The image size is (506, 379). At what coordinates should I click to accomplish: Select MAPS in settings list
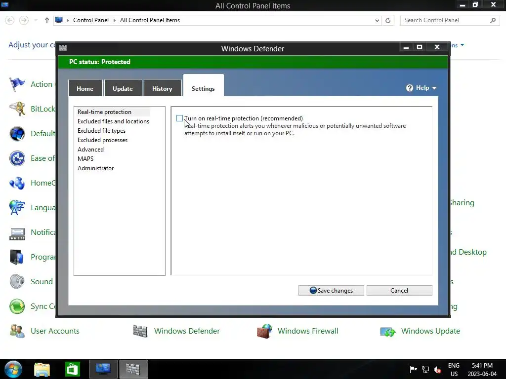[x=85, y=158]
